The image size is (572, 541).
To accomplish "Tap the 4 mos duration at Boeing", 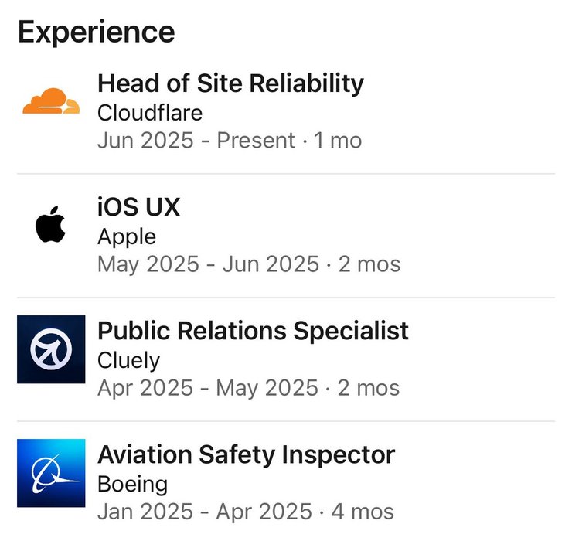I will 363,512.
